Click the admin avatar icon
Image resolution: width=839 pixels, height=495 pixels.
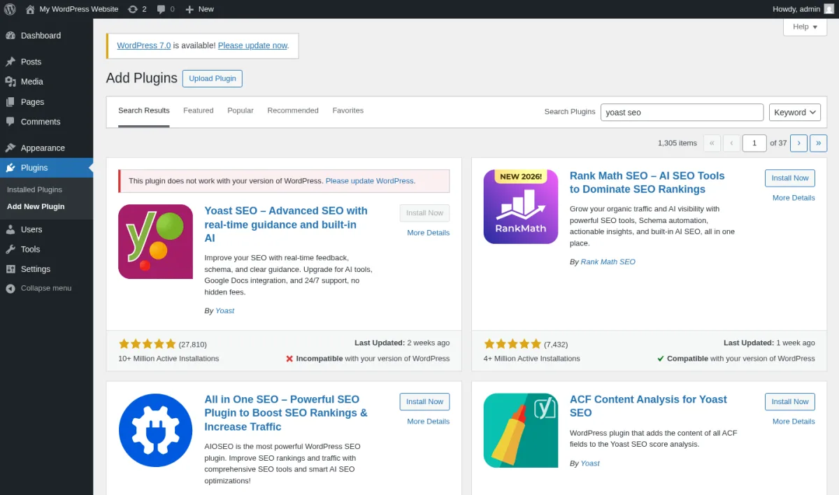coord(829,9)
